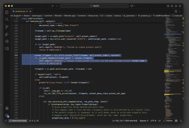The width and height of the screenshot is (189, 128).
Task: Click the minimap code overview
Action: point(173,67)
